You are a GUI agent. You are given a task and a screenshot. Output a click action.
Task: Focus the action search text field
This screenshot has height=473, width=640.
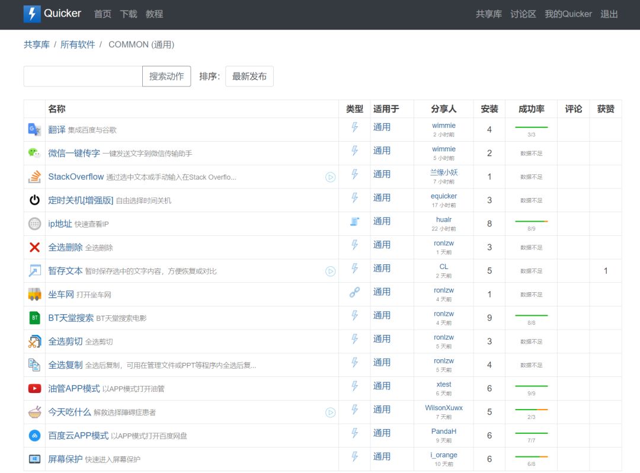pyautogui.click(x=83, y=76)
